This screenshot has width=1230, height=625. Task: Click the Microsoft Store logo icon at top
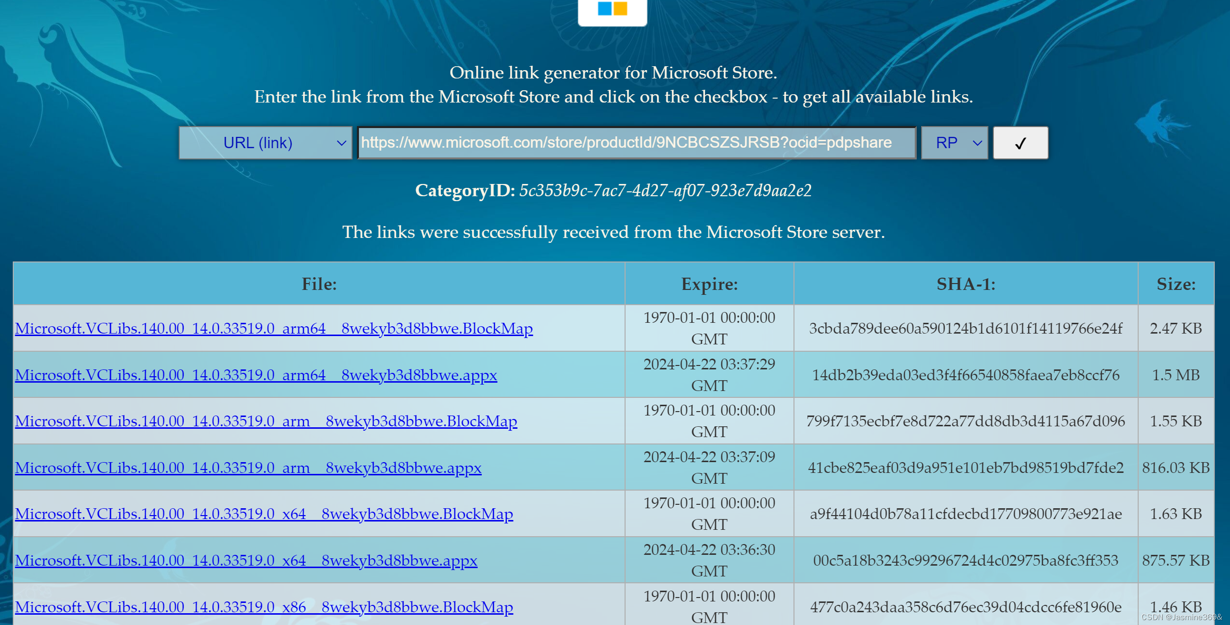pyautogui.click(x=612, y=10)
